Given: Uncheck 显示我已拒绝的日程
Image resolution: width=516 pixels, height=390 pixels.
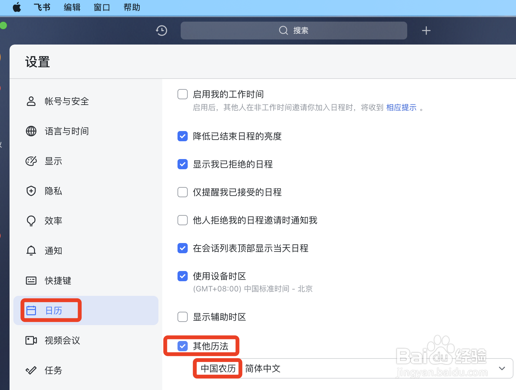Looking at the screenshot, I should tap(182, 164).
